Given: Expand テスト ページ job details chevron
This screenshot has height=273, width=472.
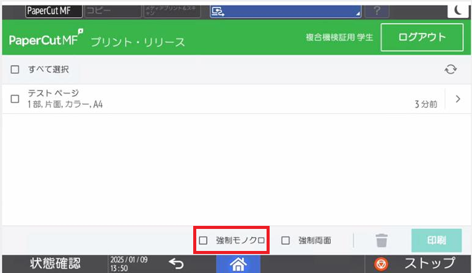Looking at the screenshot, I should point(458,99).
